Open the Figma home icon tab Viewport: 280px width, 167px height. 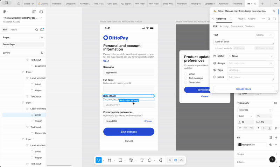pos(19,4)
